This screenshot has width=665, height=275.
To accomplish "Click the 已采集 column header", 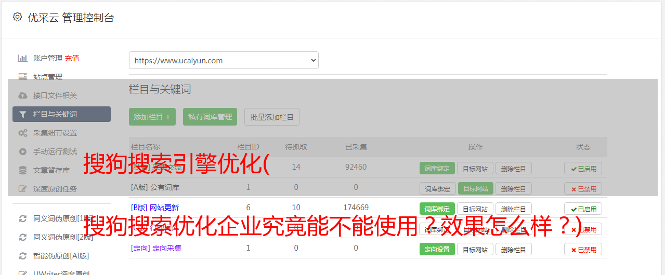I will (x=356, y=147).
